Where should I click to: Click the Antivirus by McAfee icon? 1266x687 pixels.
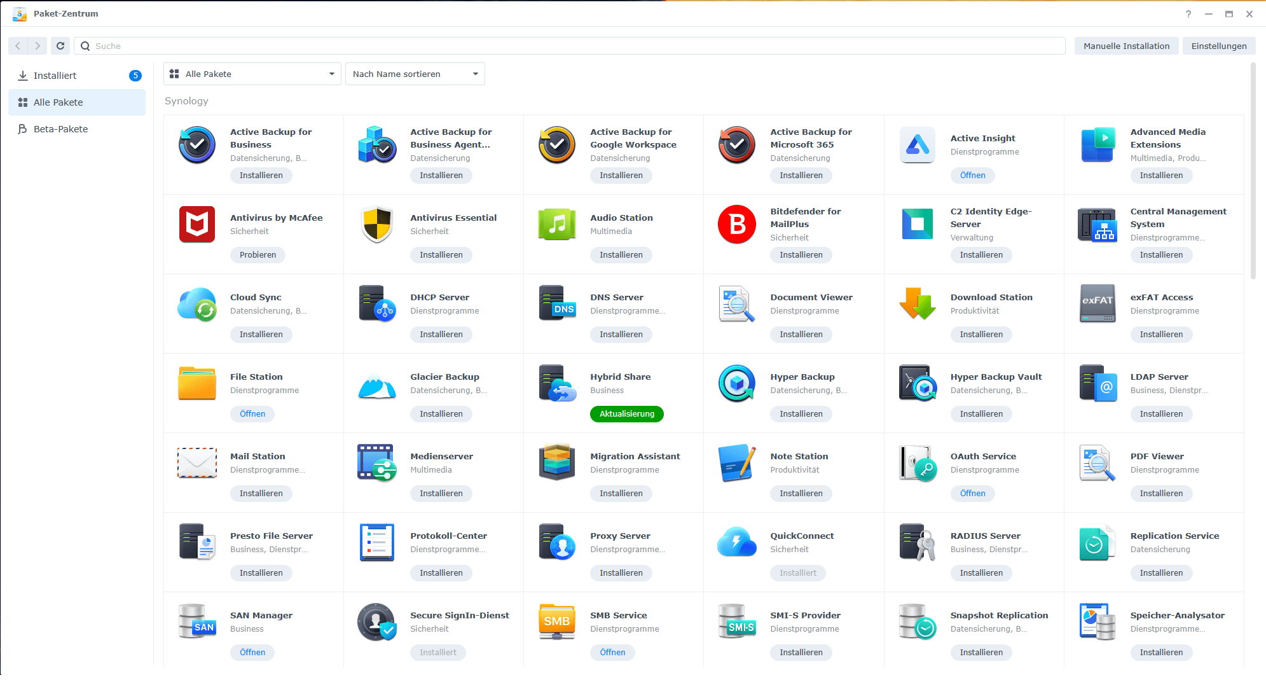(x=197, y=224)
